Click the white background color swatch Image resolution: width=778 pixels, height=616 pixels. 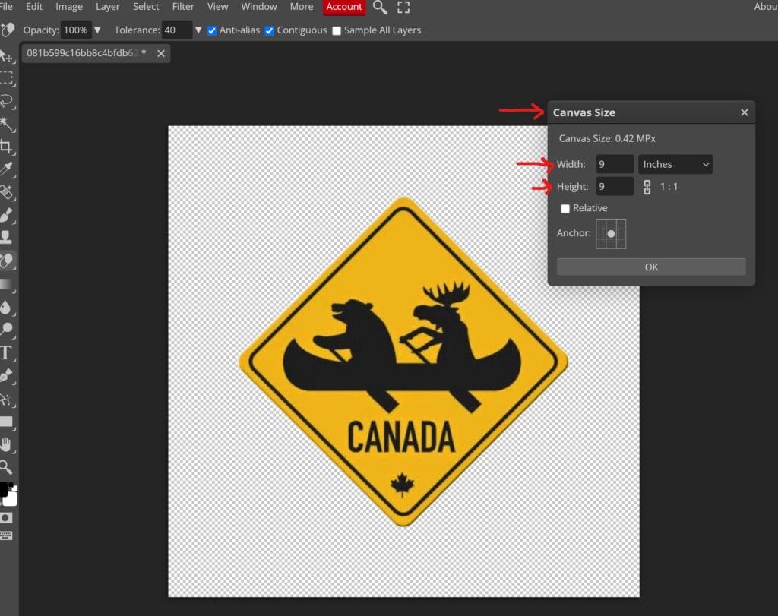[x=11, y=499]
